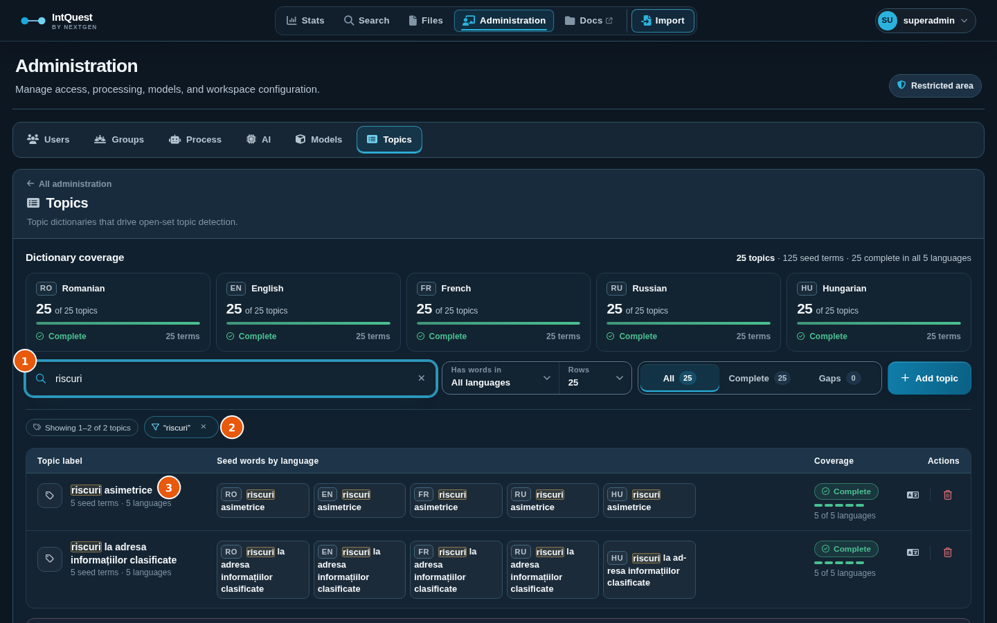Screen dimensions: 997x623
Task: Open the Stats page
Action: pyautogui.click(x=305, y=21)
